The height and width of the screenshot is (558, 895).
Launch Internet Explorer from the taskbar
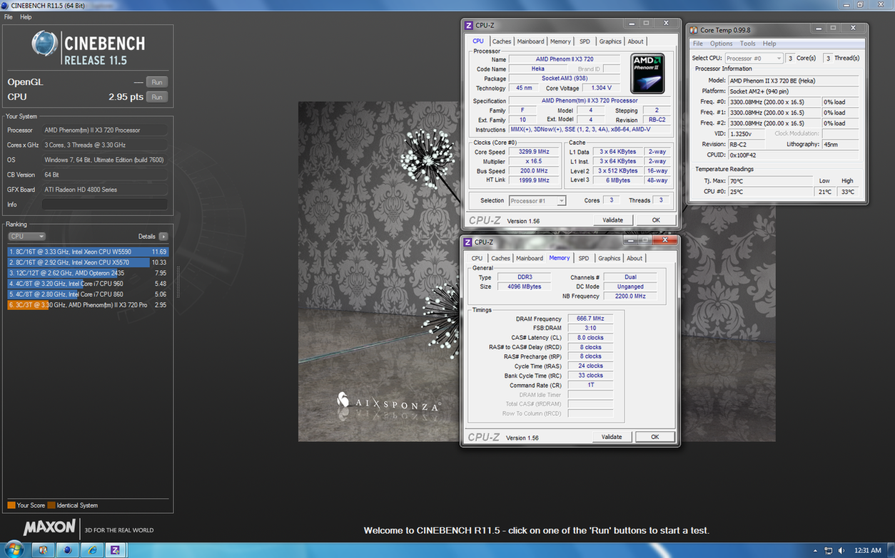(x=91, y=550)
